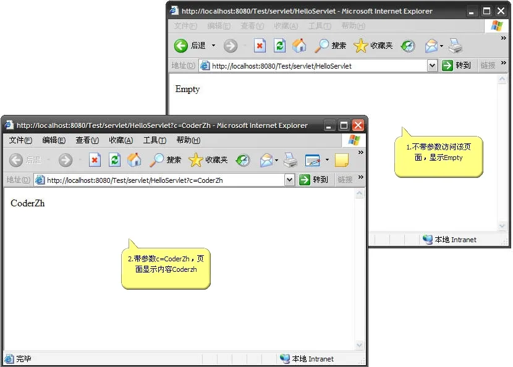Image resolution: width=513 pixels, height=367 pixels.
Task: Click 转到 Go button in front window
Action: click(x=313, y=180)
